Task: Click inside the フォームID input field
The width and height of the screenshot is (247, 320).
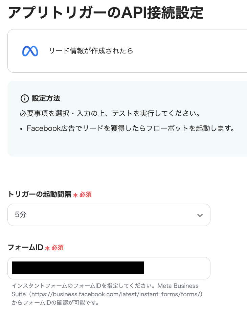Action: click(109, 267)
